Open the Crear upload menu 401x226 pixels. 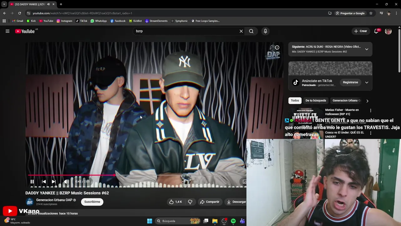point(360,31)
